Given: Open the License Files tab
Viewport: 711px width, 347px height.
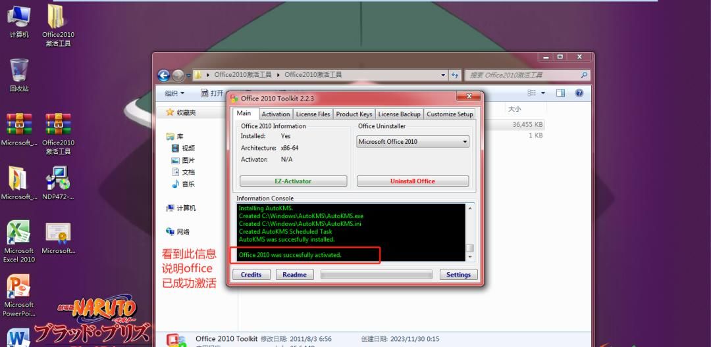Looking at the screenshot, I should 313,114.
